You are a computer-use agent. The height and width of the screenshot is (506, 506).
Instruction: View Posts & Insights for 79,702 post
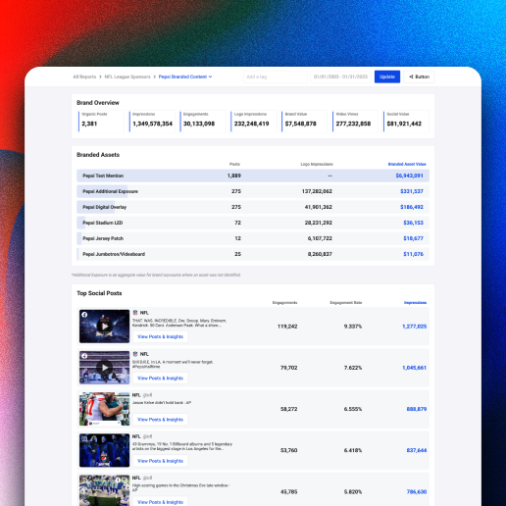pyautogui.click(x=160, y=379)
